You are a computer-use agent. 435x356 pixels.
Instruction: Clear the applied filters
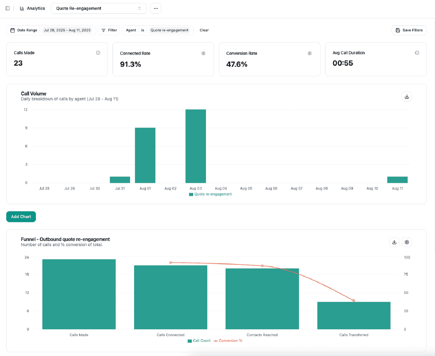click(204, 30)
